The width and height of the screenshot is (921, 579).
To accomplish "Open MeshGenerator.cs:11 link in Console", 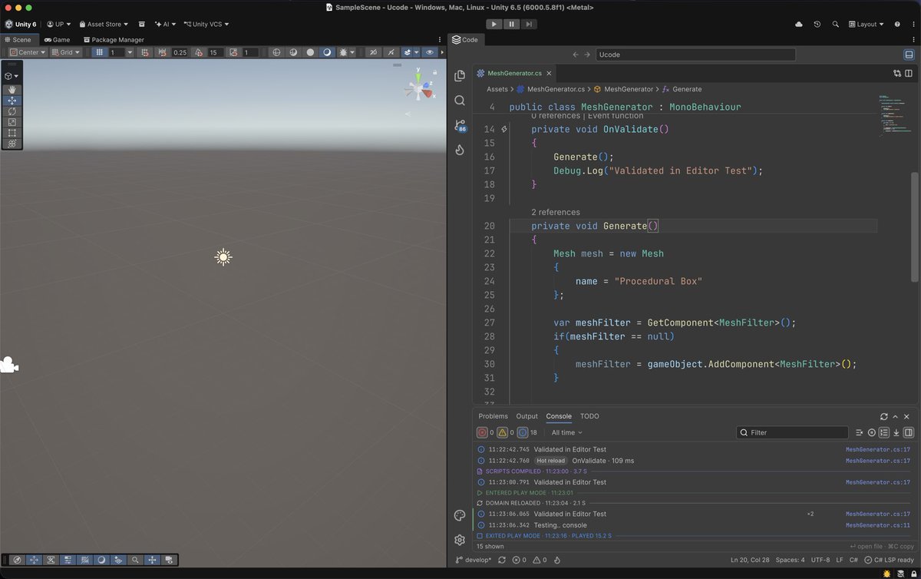I will point(878,525).
